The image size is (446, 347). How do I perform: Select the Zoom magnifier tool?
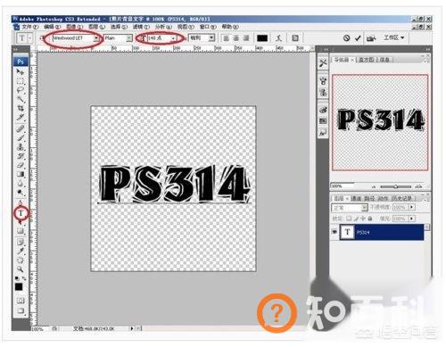pos(21,269)
